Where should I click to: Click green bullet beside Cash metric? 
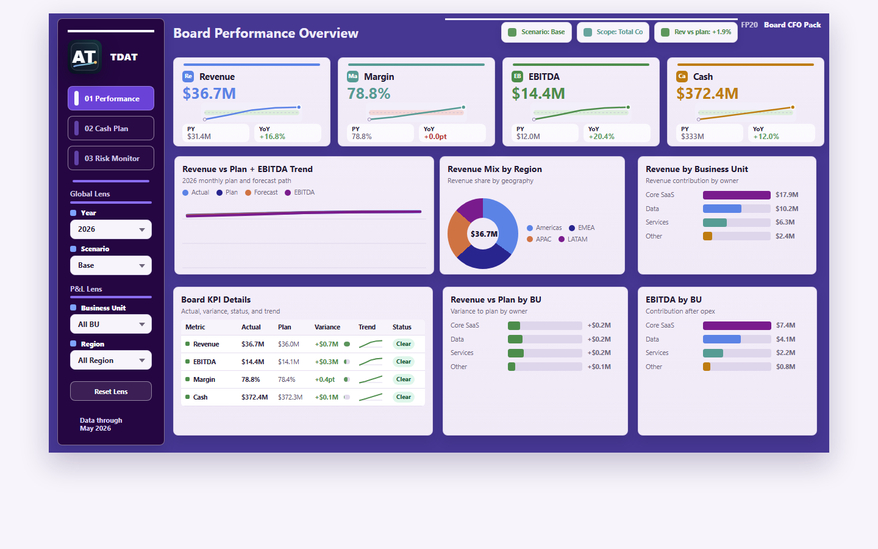188,397
